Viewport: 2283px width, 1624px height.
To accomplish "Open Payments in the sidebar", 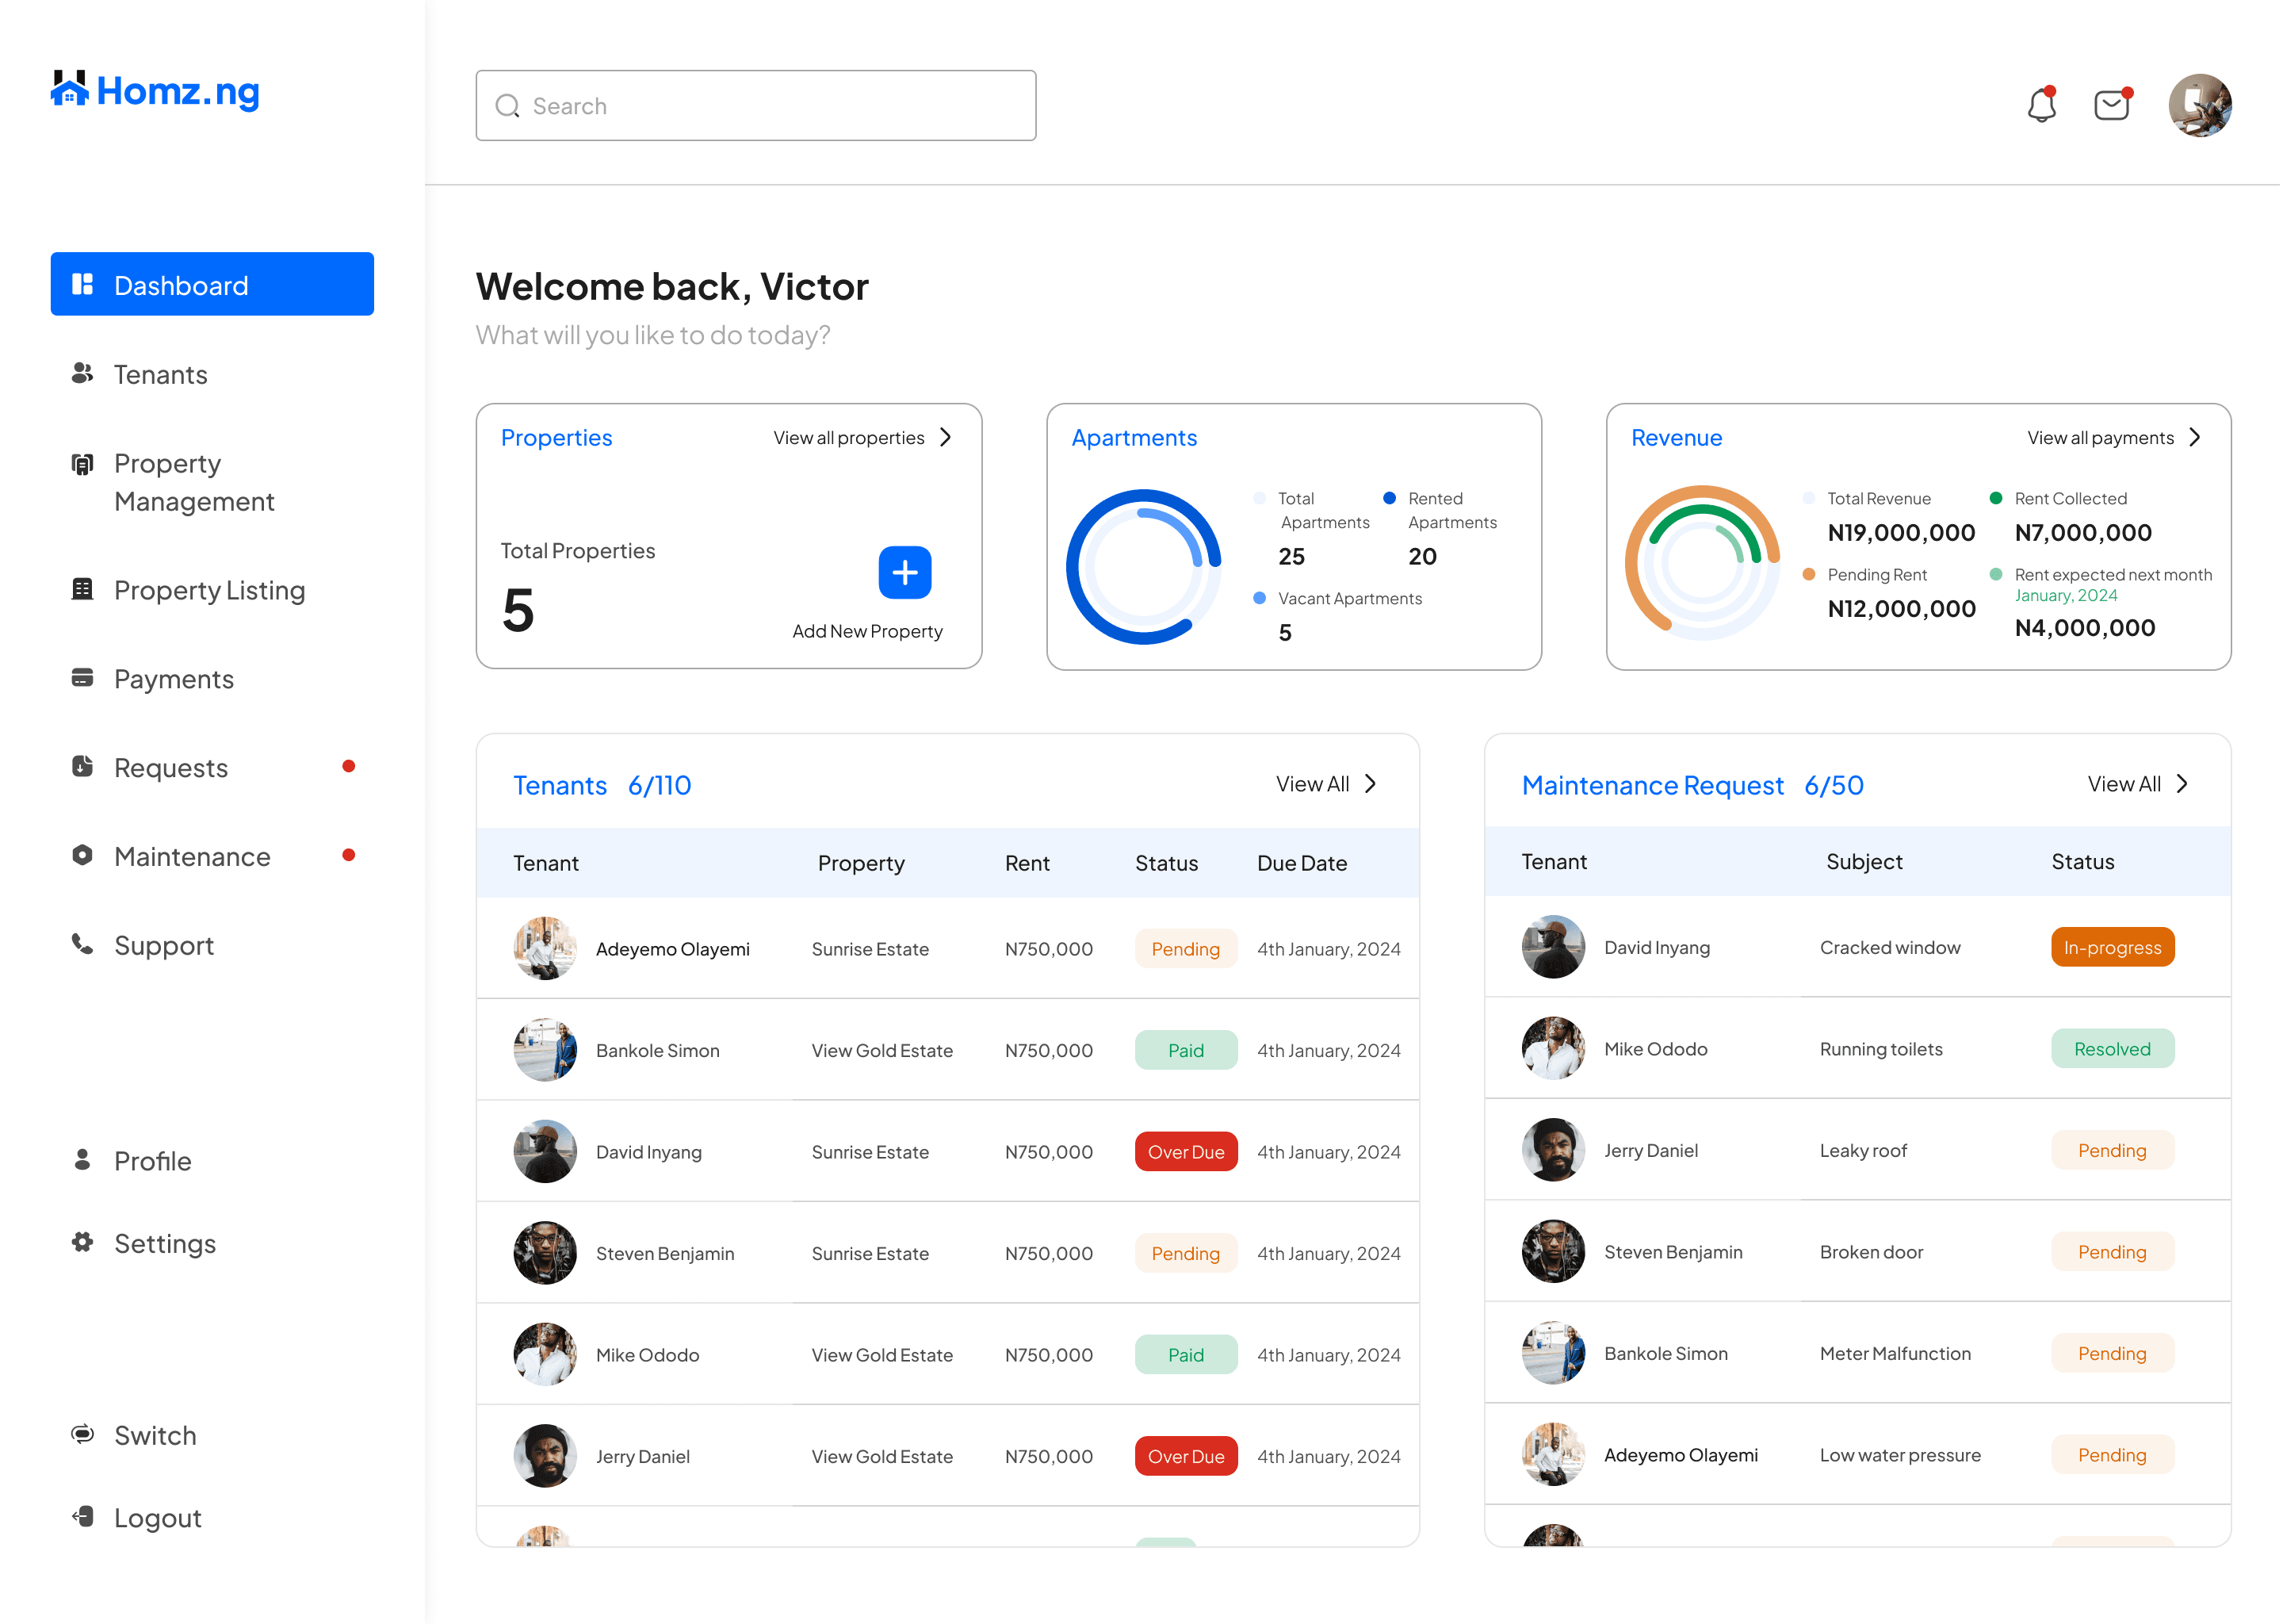I will (x=173, y=679).
